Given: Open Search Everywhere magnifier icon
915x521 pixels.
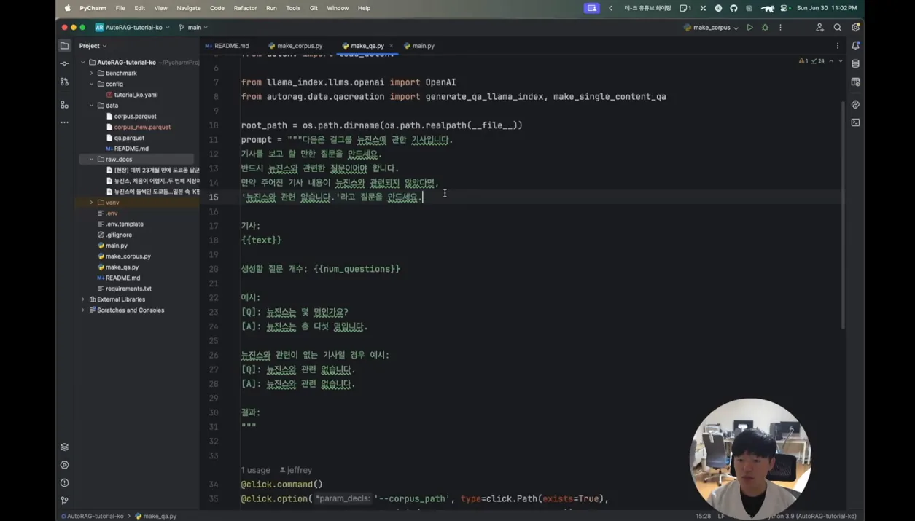Looking at the screenshot, I should [x=838, y=28].
